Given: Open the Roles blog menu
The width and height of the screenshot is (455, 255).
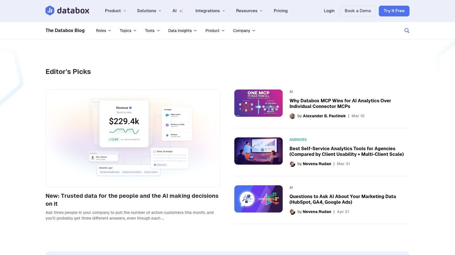Looking at the screenshot, I should click(104, 31).
